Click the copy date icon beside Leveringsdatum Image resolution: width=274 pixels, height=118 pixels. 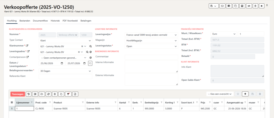90,63
